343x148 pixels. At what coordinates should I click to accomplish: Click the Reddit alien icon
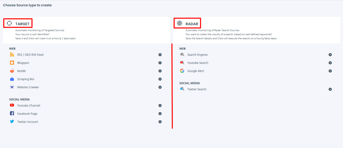(12, 71)
